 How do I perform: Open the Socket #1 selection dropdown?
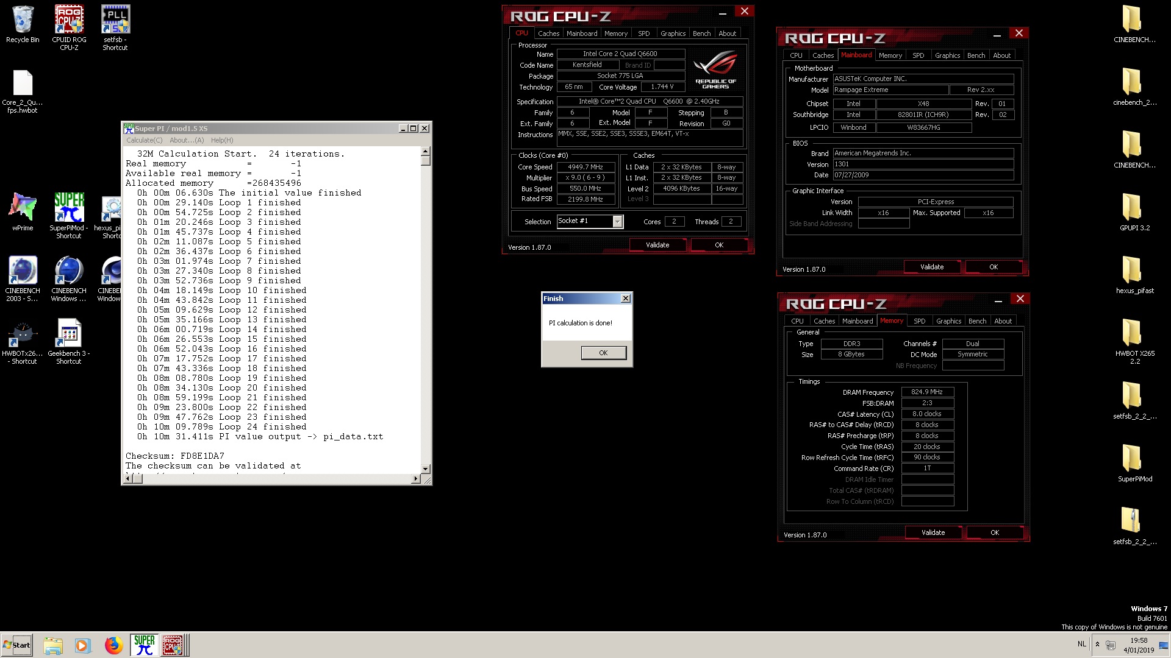point(617,222)
